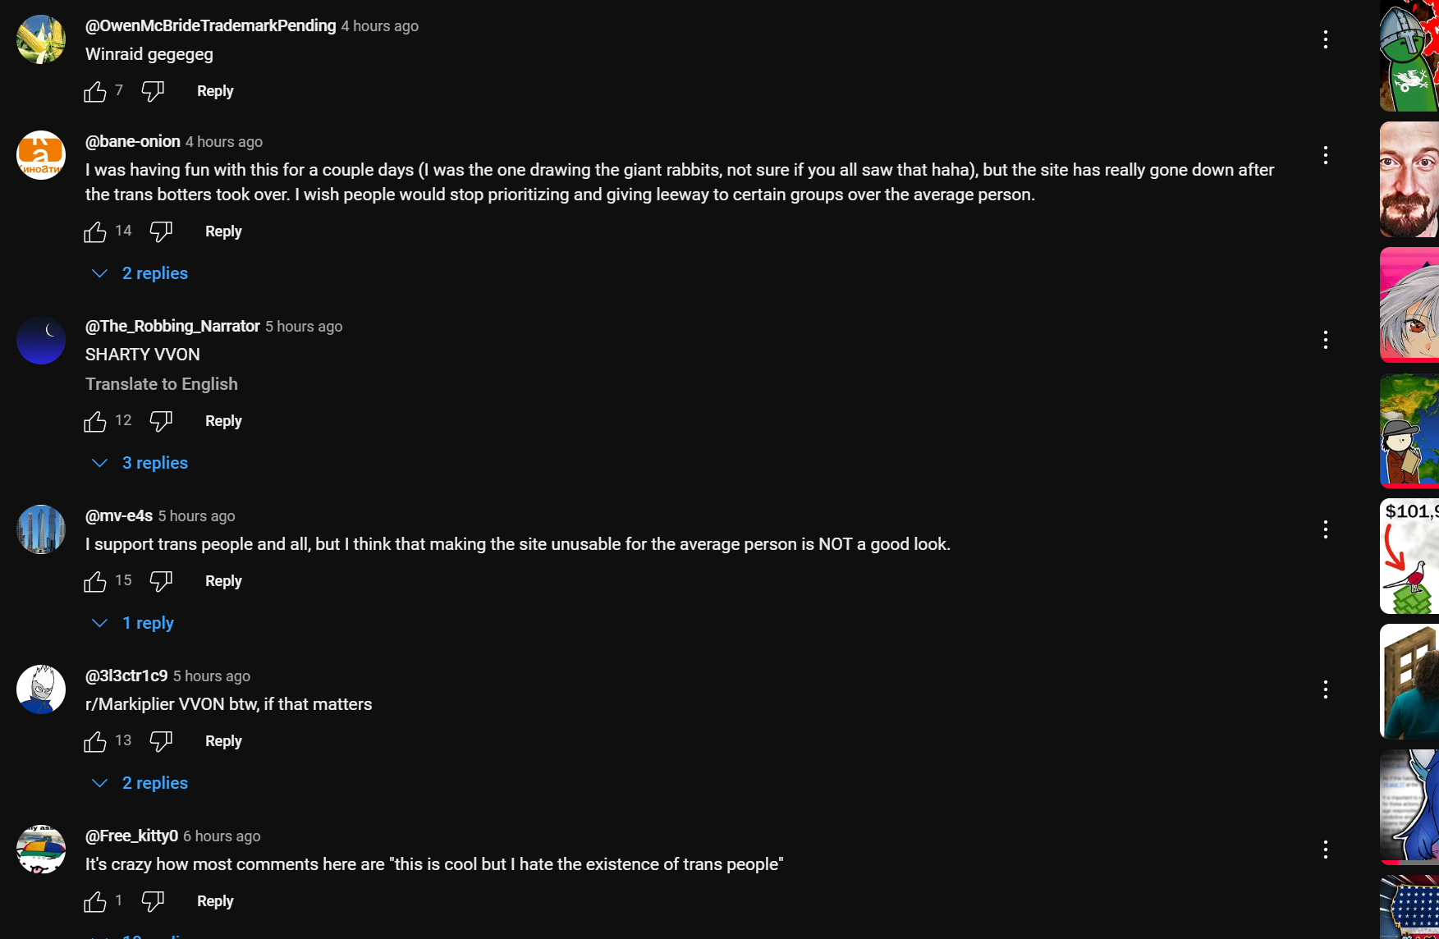Open the bearded man video thumbnail

(x=1409, y=180)
